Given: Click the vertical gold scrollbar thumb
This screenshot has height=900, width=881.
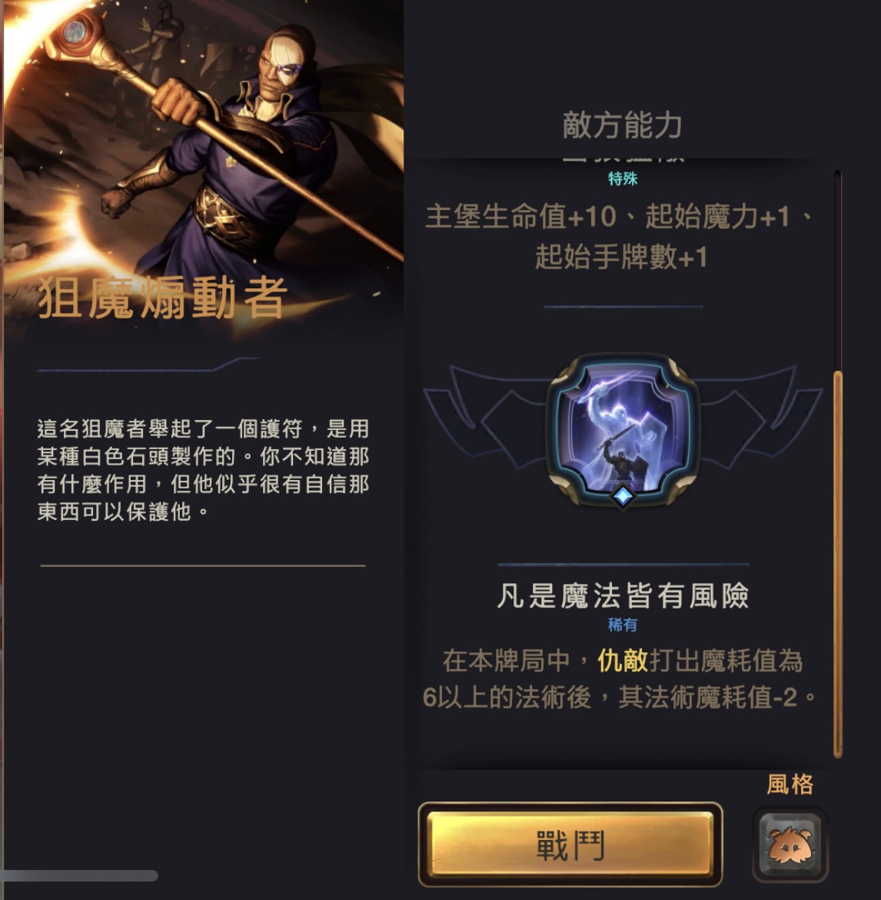Looking at the screenshot, I should [838, 564].
